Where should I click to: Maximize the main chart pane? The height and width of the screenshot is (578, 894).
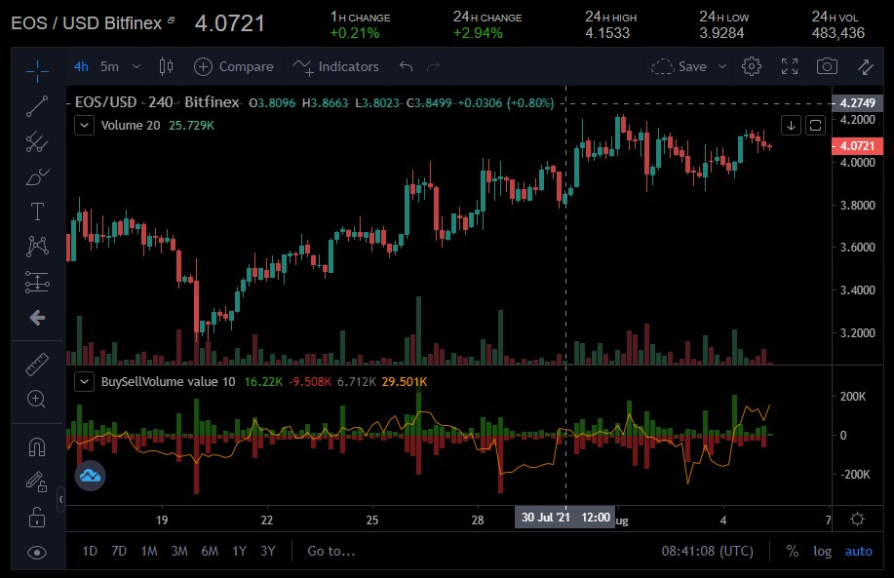(x=815, y=126)
